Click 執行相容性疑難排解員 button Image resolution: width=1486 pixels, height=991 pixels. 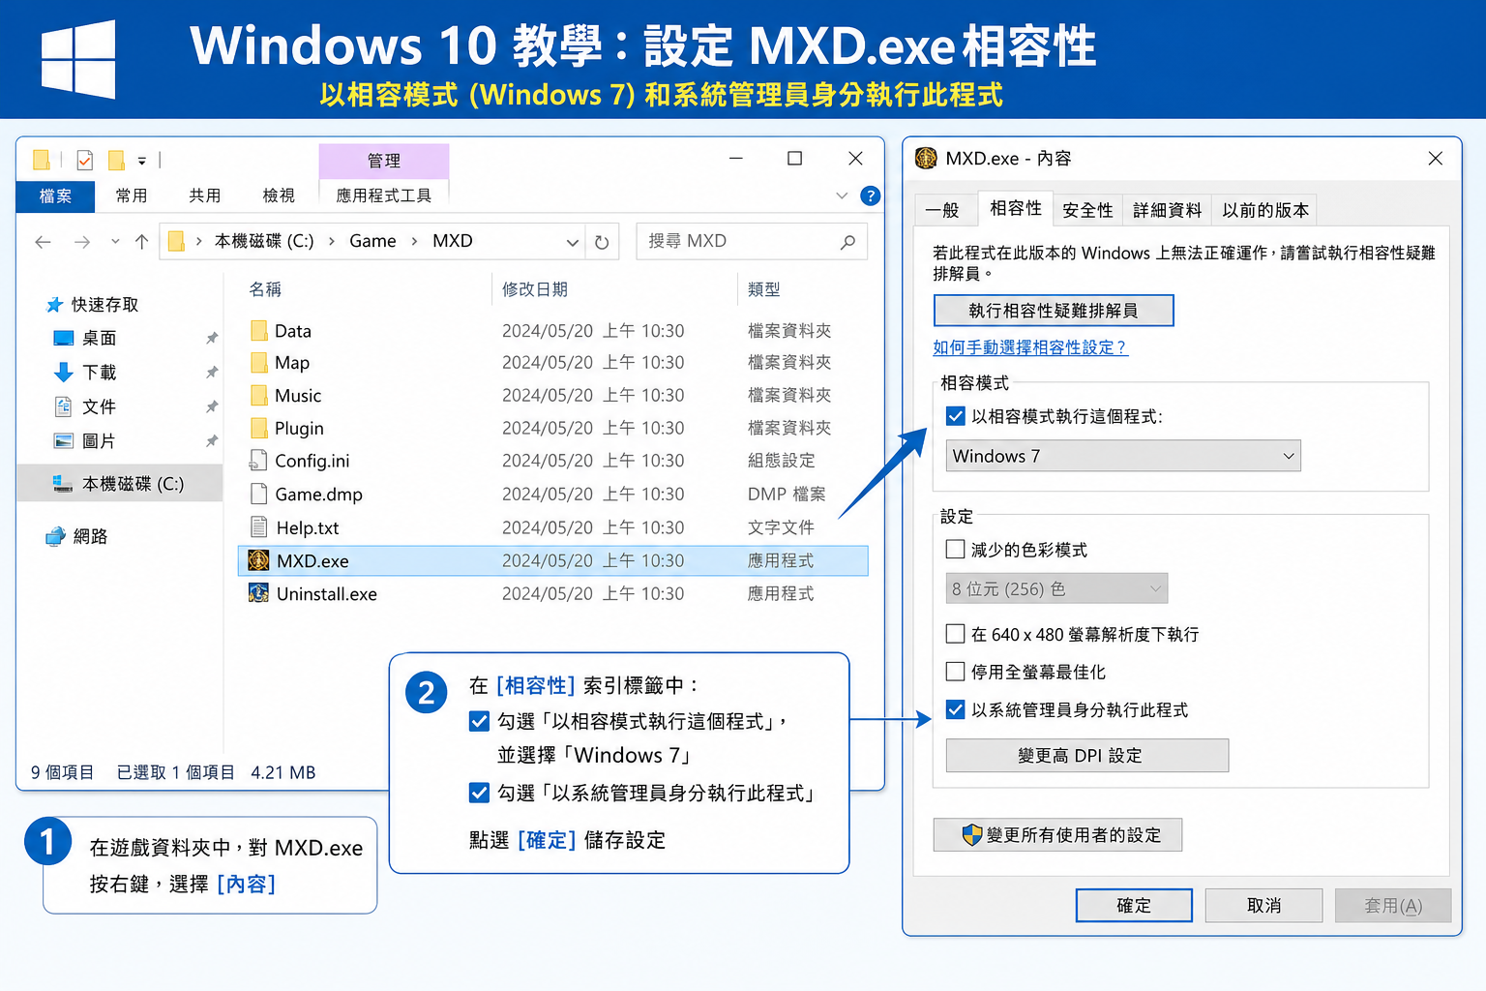(1054, 311)
